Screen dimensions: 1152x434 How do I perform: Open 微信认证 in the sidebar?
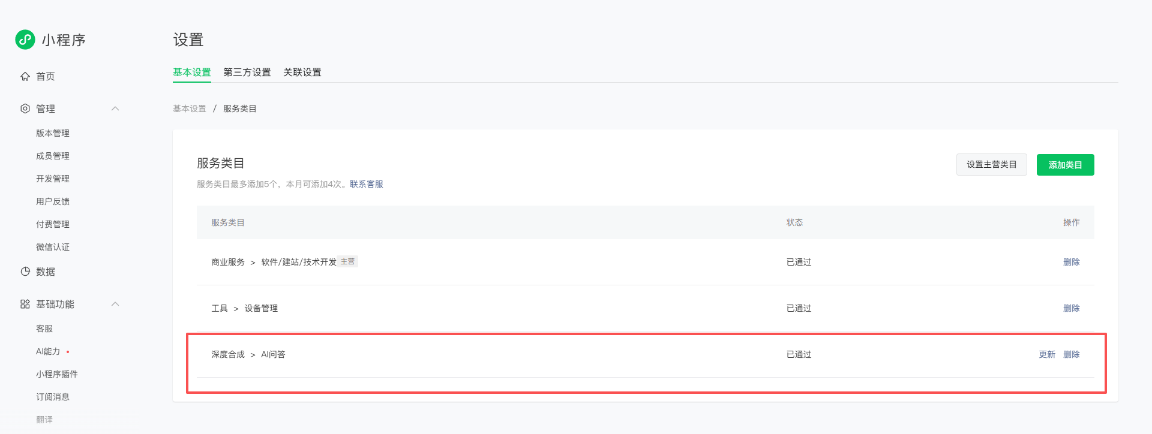point(53,247)
